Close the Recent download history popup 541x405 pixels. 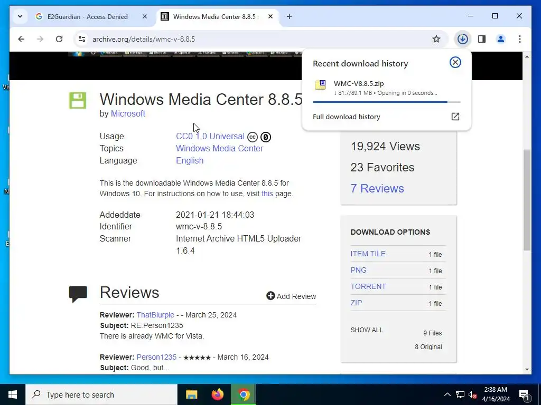tap(455, 62)
